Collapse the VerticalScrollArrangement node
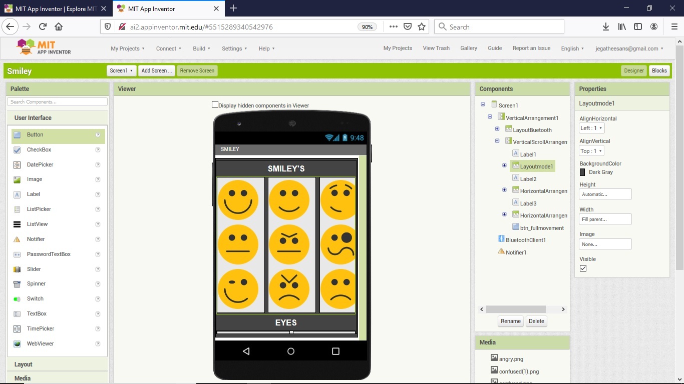The image size is (684, 384). 497,141
